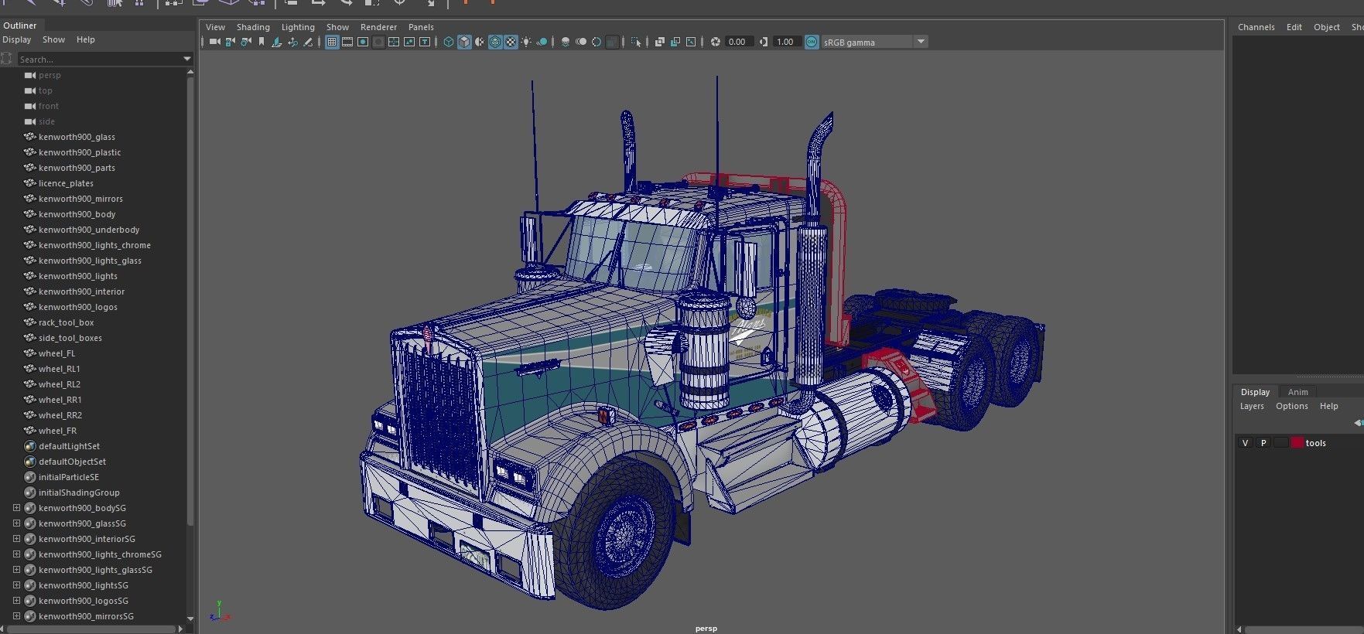The width and height of the screenshot is (1364, 634).
Task: Expand kenworth900_logosSG node
Action: click(16, 601)
